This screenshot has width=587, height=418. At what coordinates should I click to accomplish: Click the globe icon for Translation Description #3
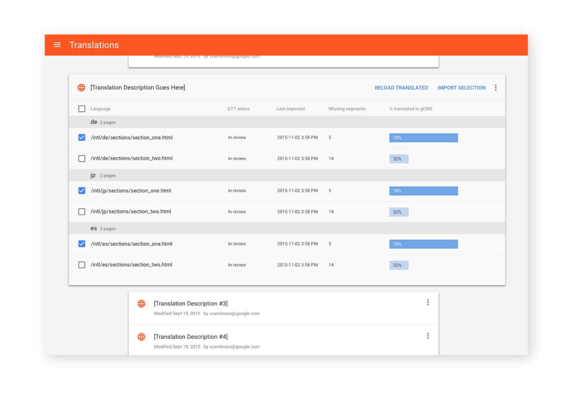pyautogui.click(x=141, y=303)
